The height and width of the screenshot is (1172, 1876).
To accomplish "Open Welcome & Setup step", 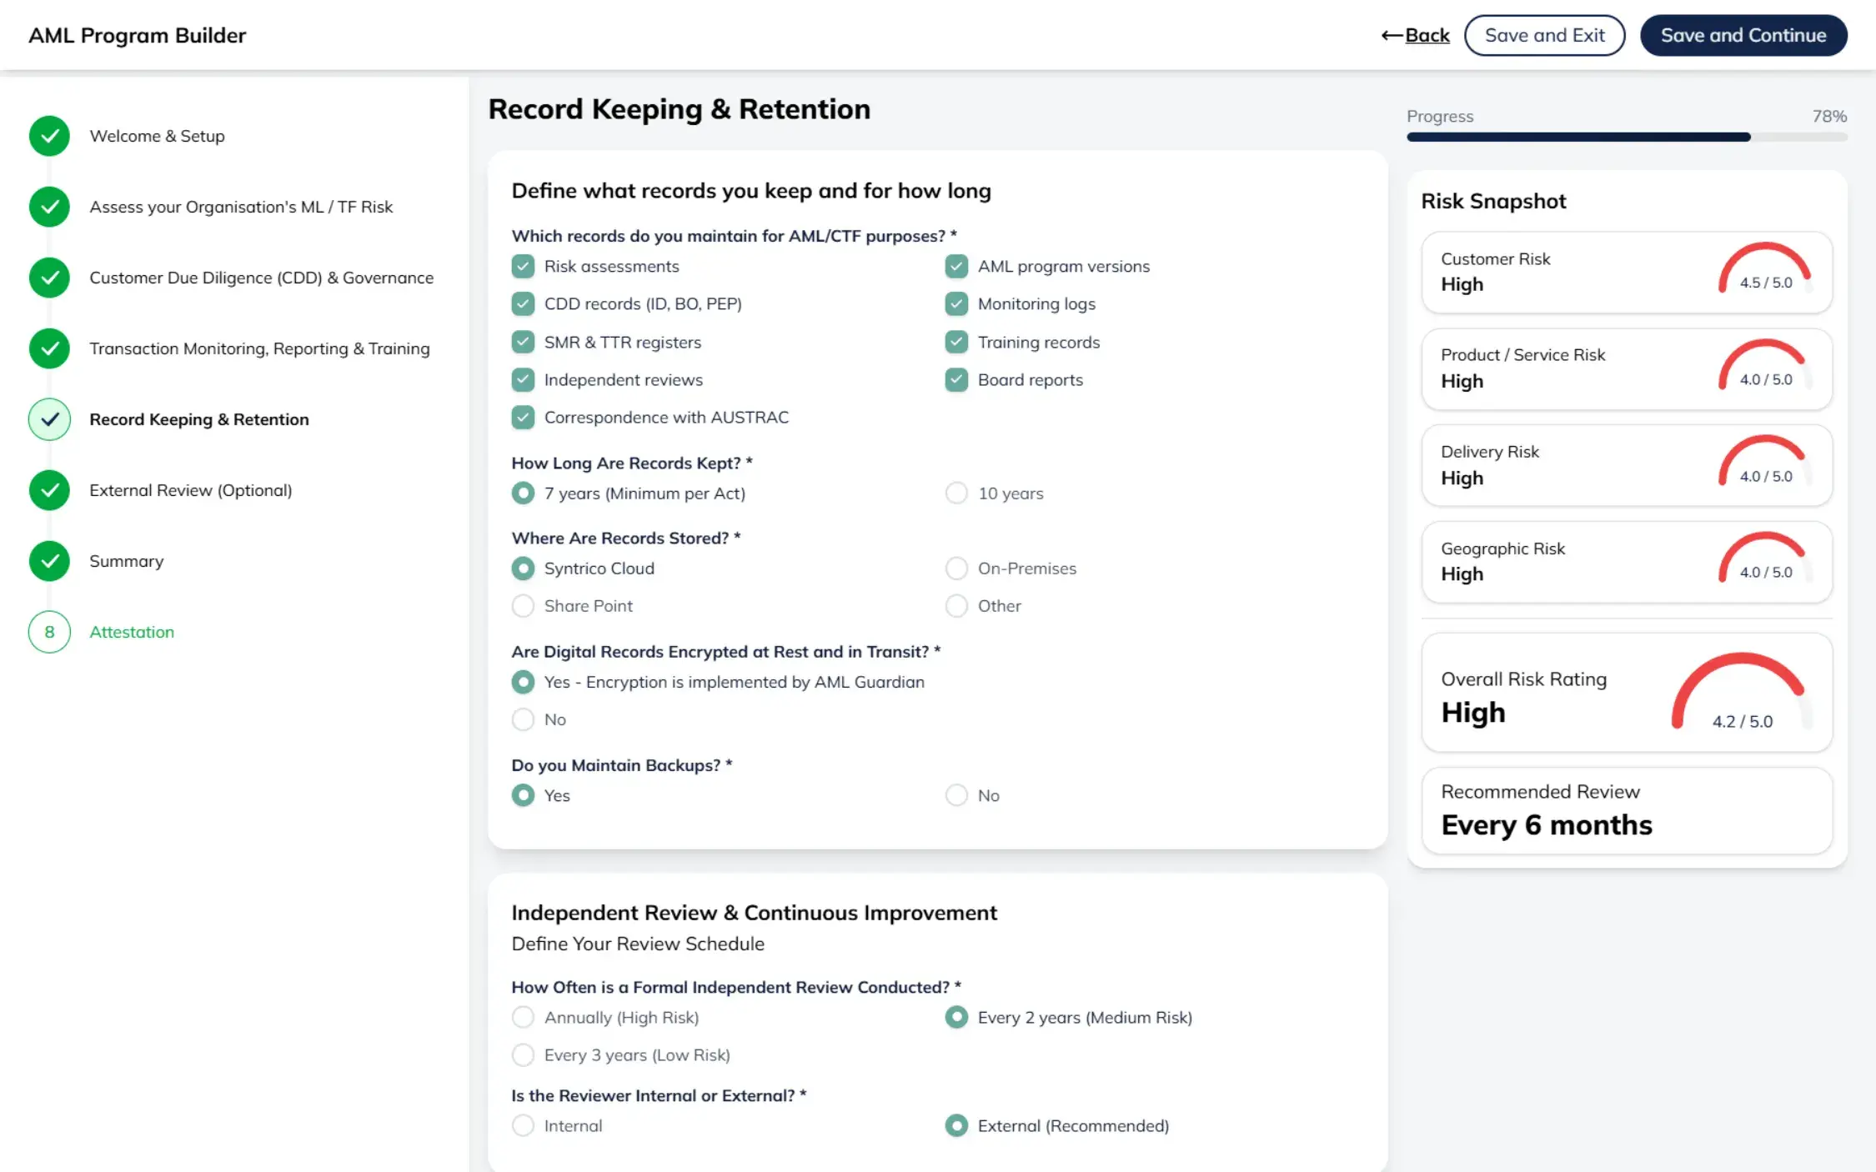I will pyautogui.click(x=157, y=136).
